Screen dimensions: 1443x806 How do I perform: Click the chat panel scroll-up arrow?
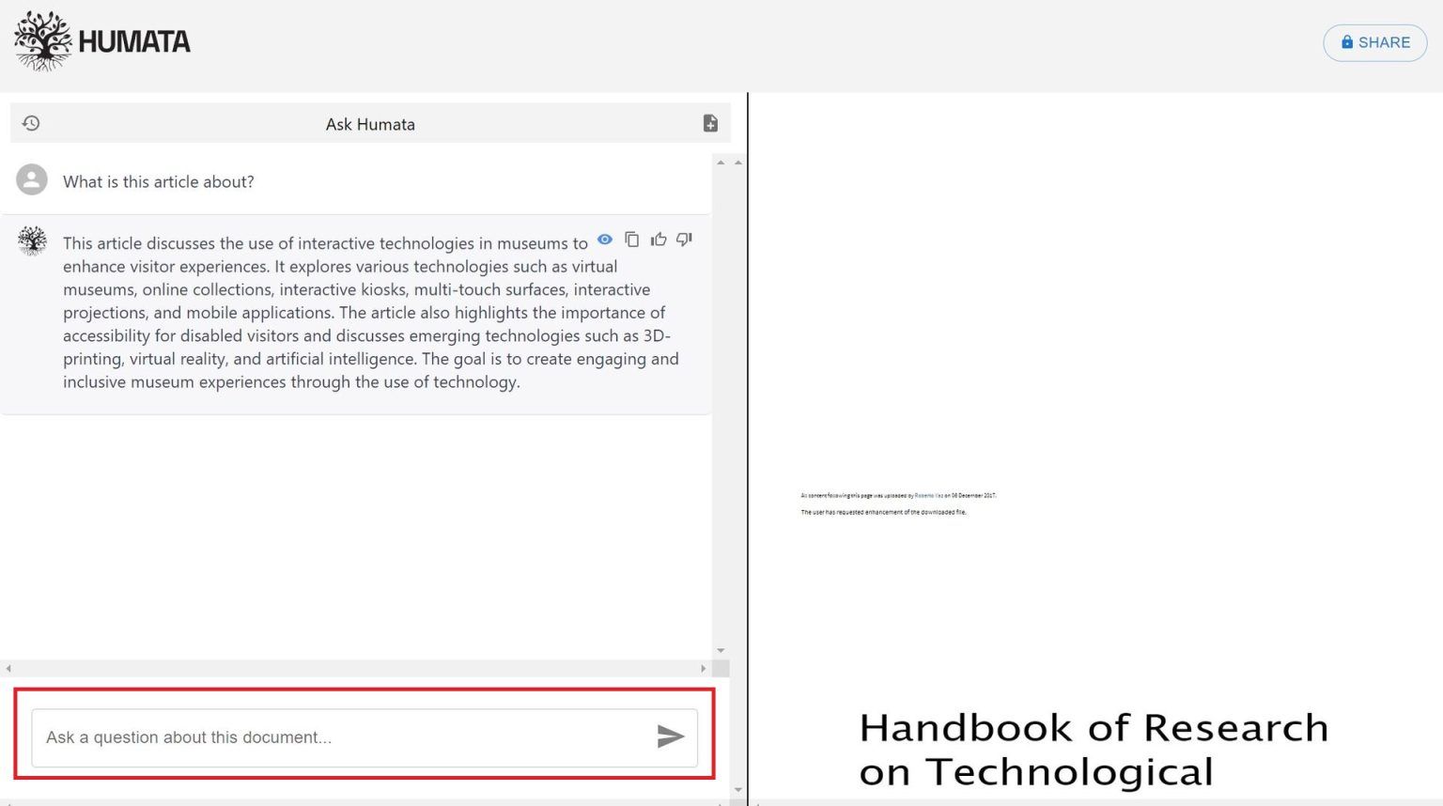(x=721, y=163)
